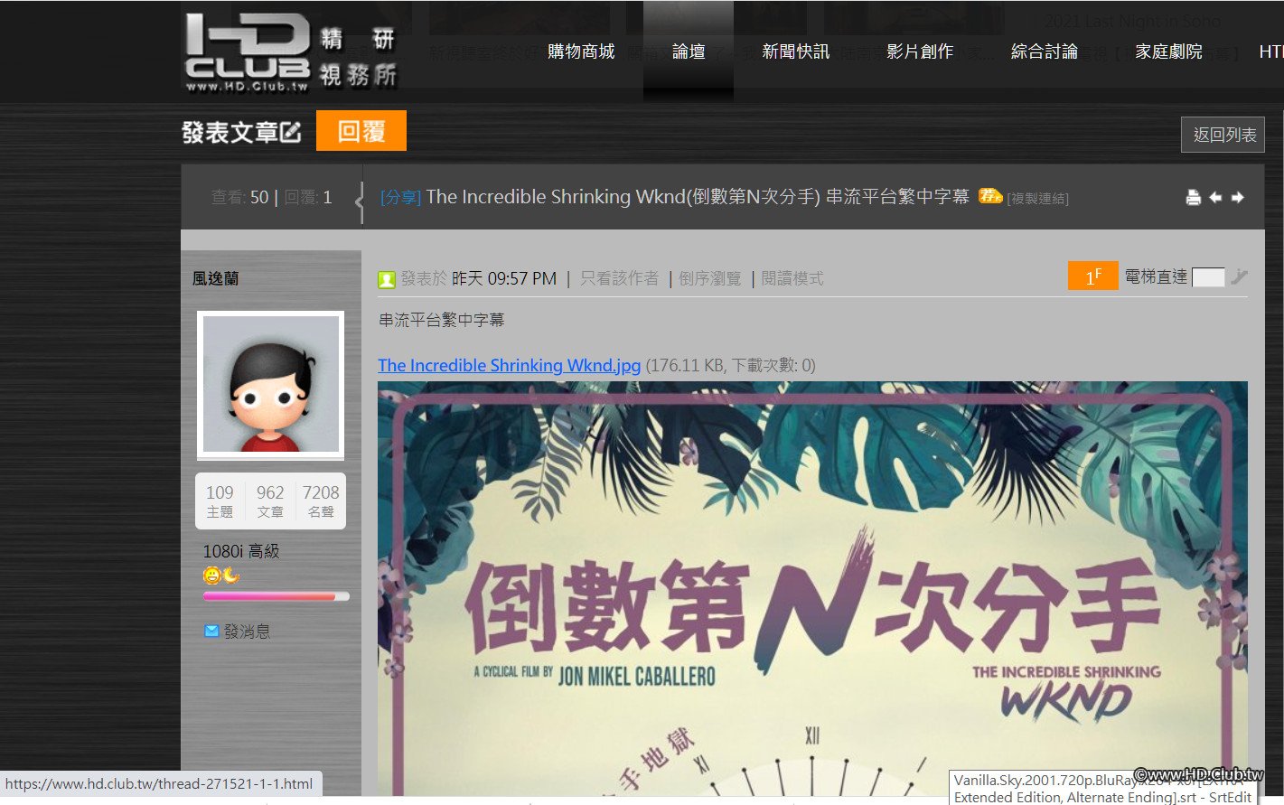Click the green author icon before 發表於
Image resolution: width=1284 pixels, height=805 pixels.
(x=387, y=279)
